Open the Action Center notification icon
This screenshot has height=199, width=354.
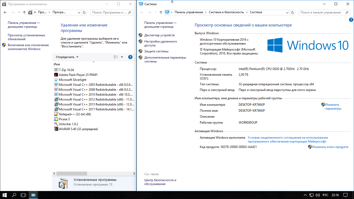point(345,195)
